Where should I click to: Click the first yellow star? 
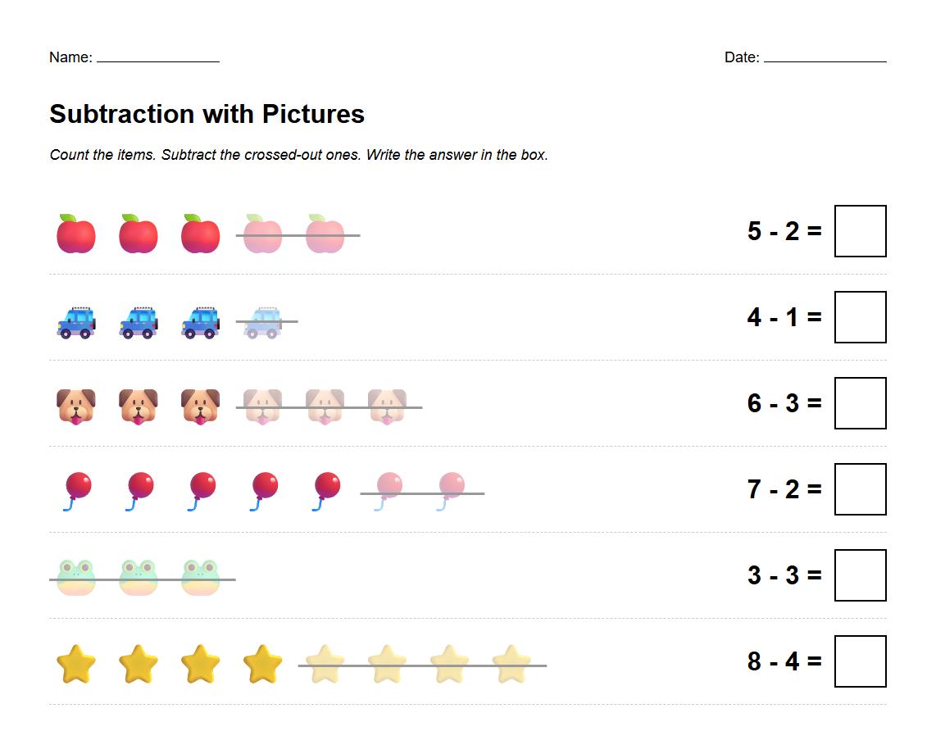[76, 664]
